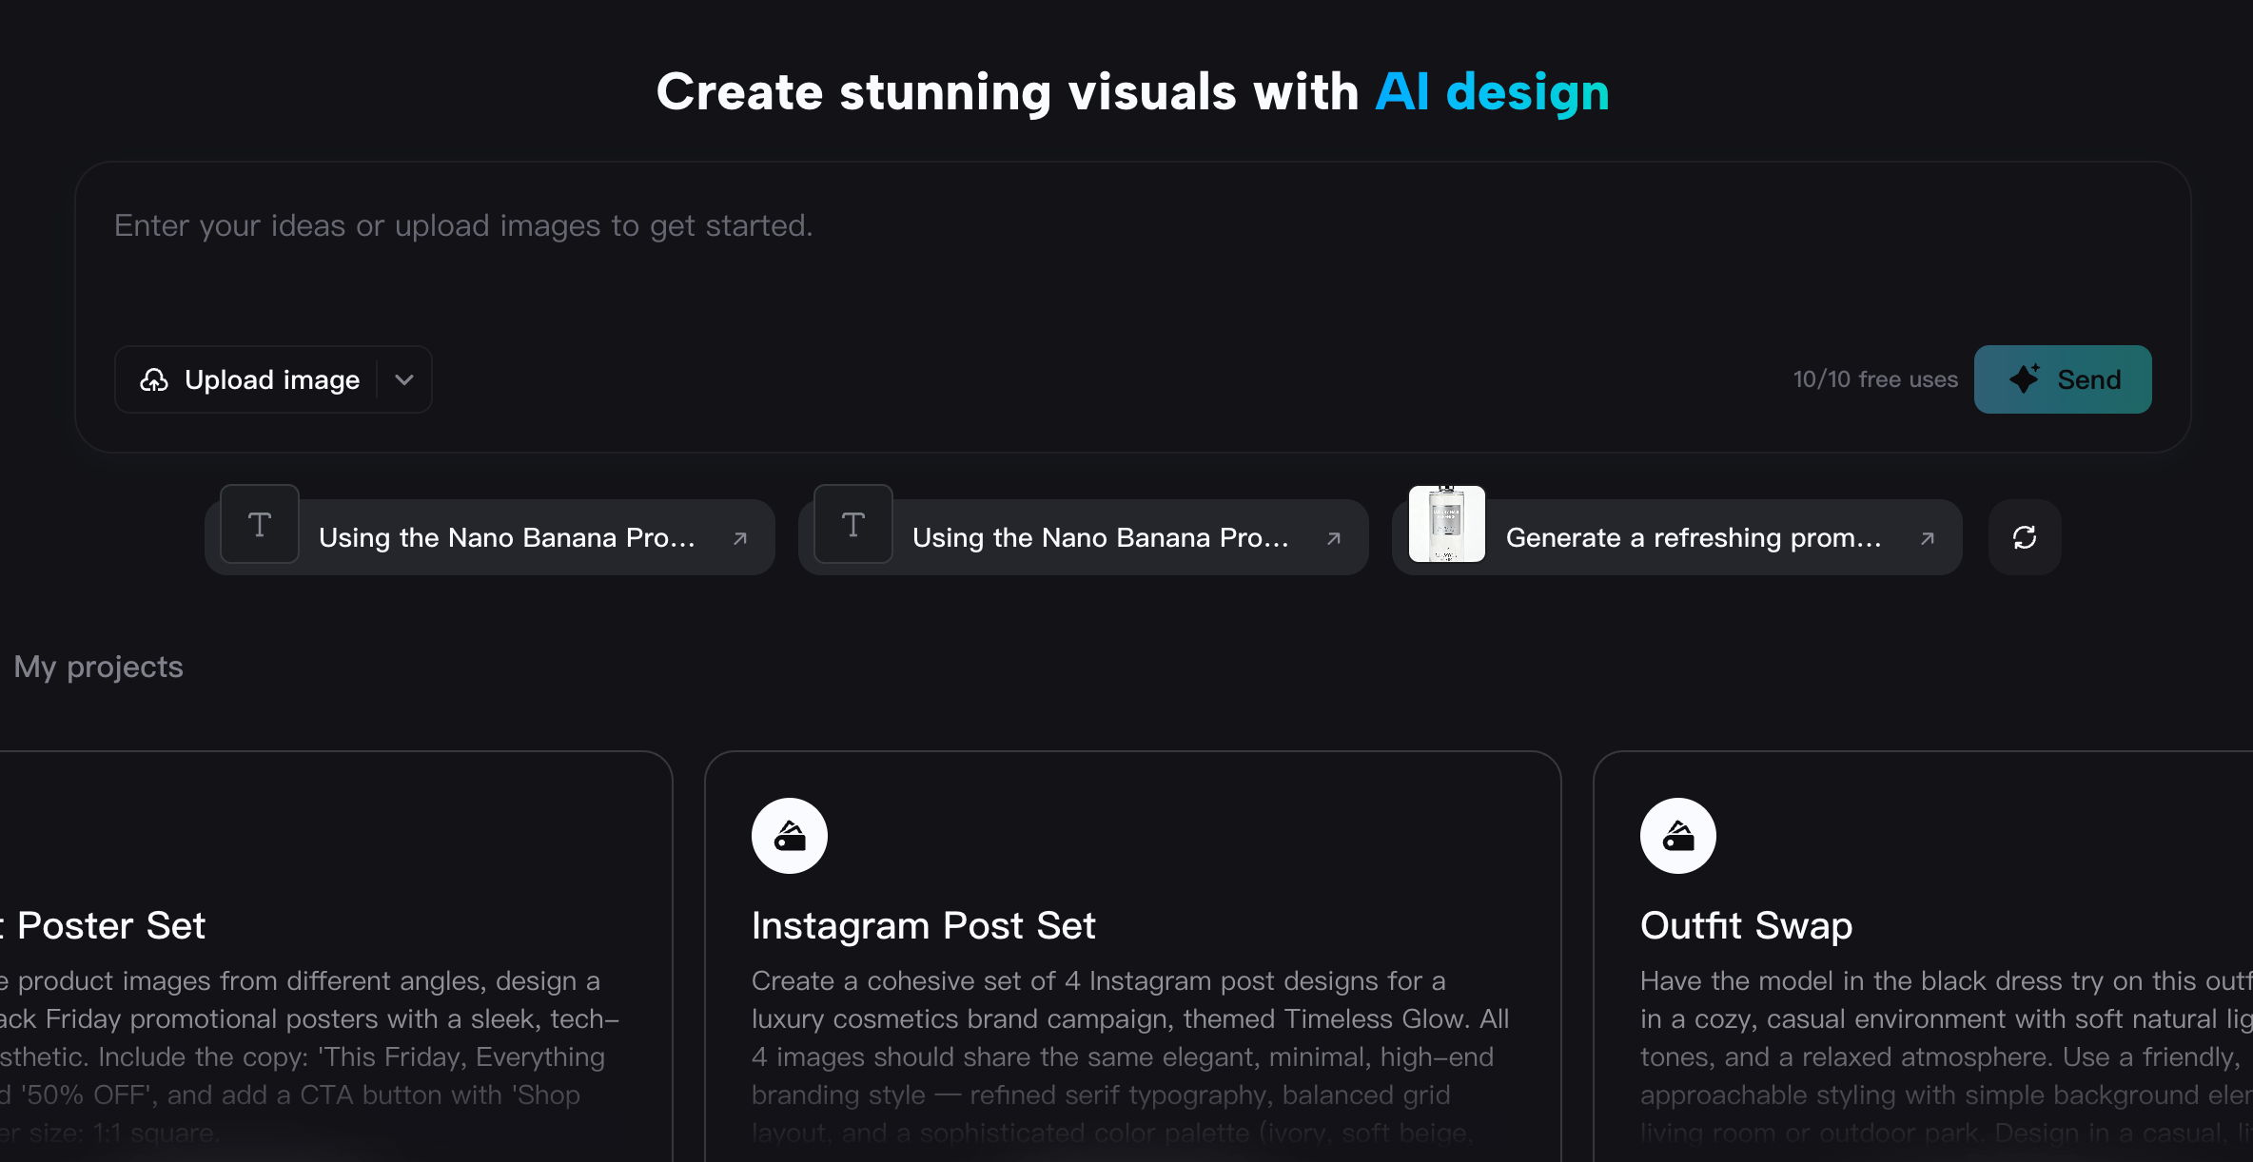Click the perfume bottle thumbnail on the prompt chip
2253x1162 pixels.
tap(1445, 524)
